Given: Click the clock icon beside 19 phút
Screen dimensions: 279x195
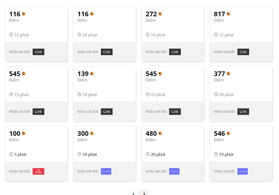Looking at the screenshot, I should click(x=216, y=154).
